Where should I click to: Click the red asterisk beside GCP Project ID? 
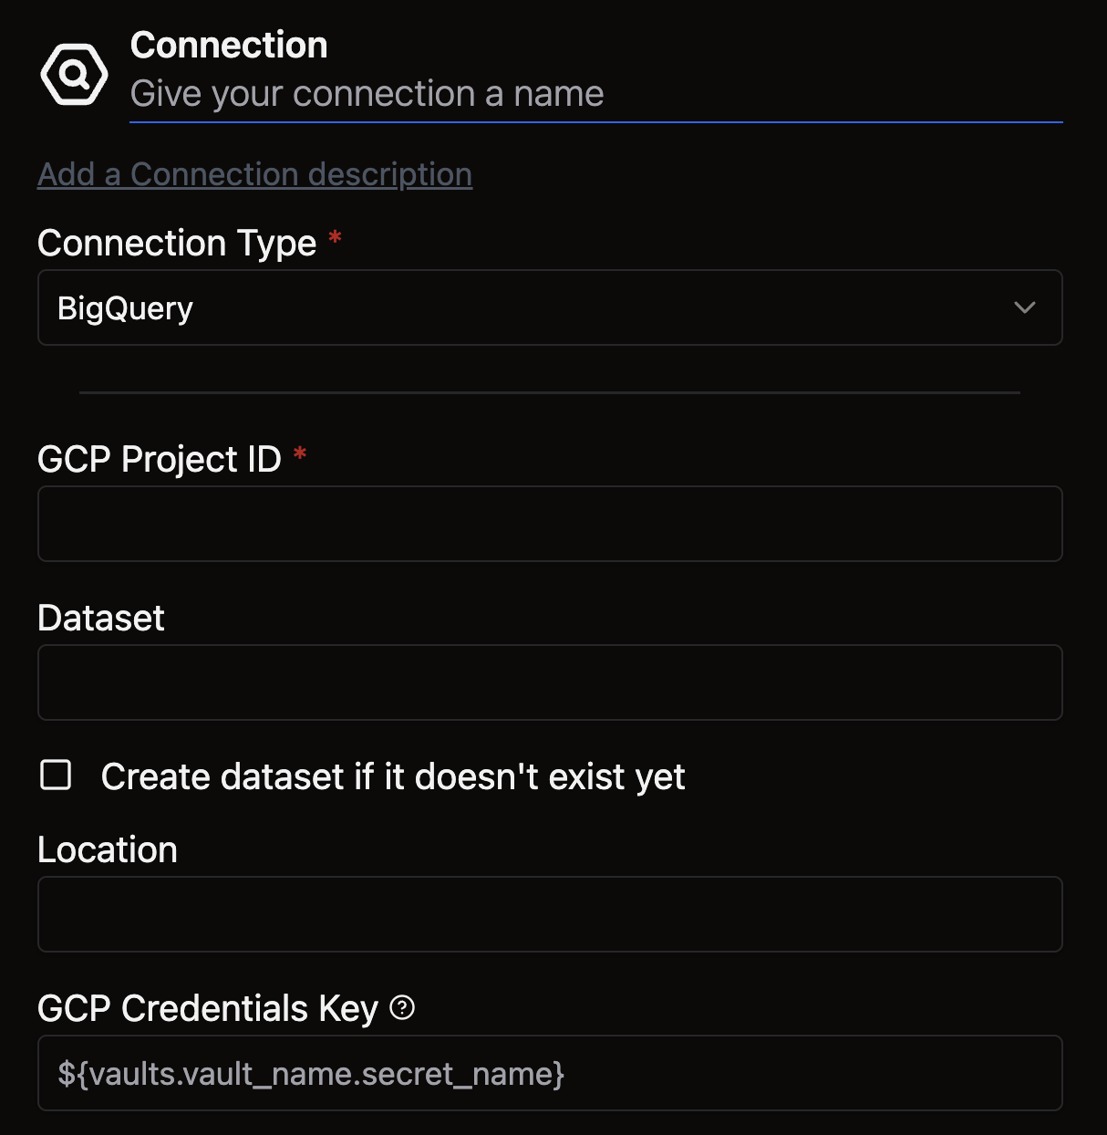click(300, 454)
